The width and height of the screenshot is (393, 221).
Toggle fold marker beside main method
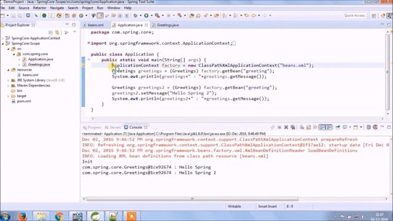tap(88, 60)
